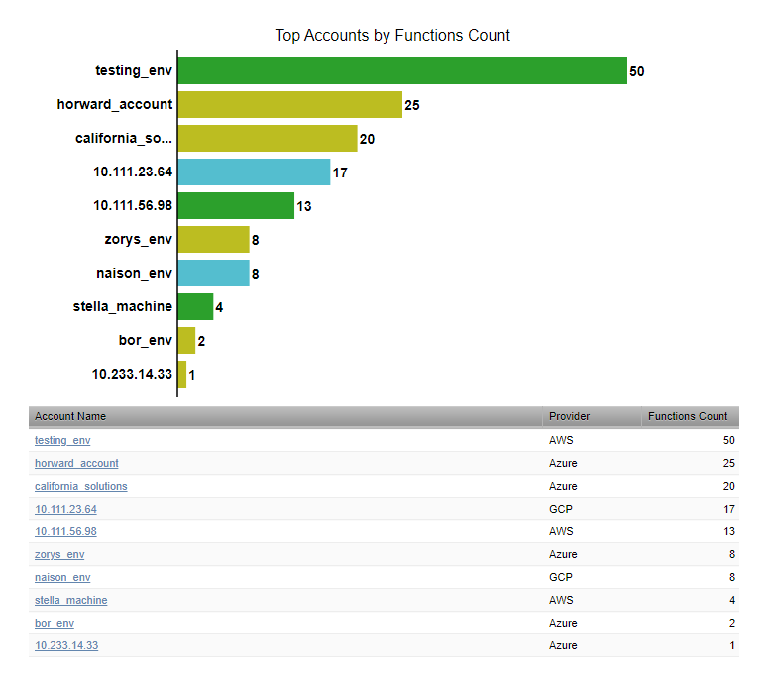Open the horward_account link in table

point(76,463)
